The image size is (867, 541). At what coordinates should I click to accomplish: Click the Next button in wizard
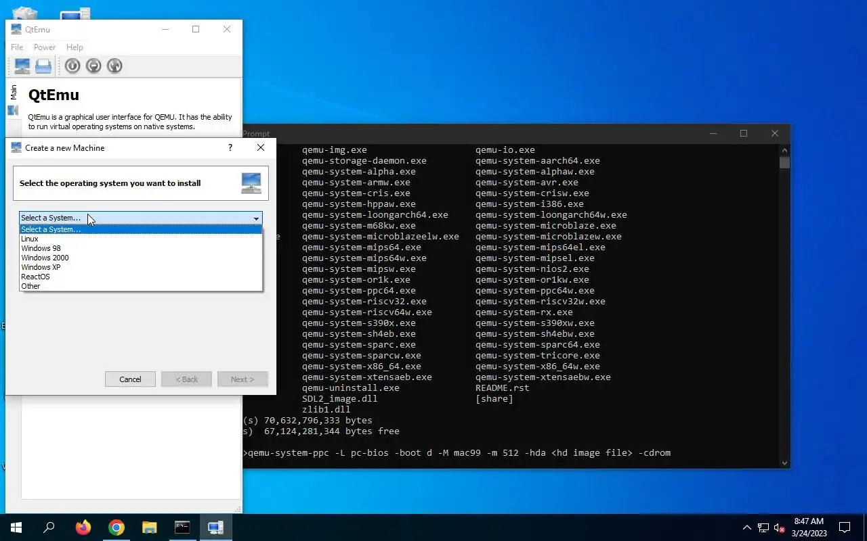(x=242, y=379)
